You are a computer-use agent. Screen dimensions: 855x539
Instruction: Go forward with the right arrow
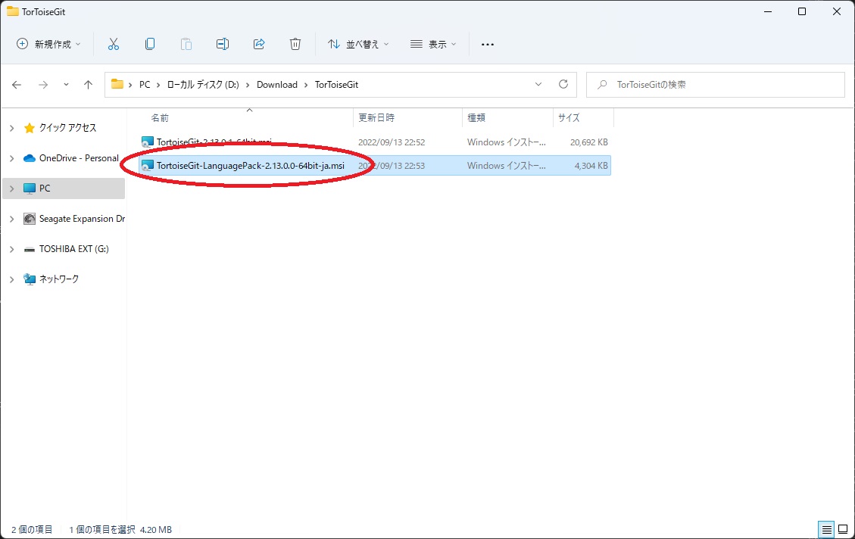[43, 85]
